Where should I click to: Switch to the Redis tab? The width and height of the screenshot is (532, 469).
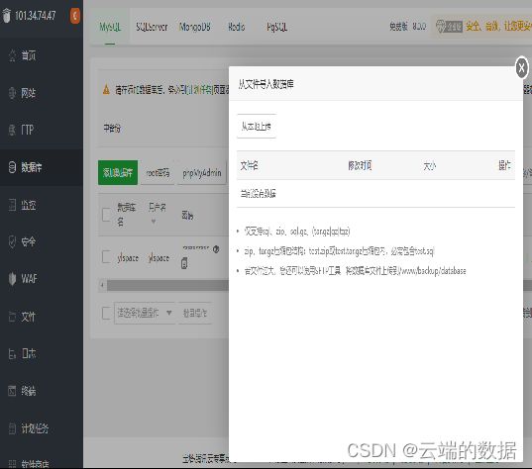236,27
